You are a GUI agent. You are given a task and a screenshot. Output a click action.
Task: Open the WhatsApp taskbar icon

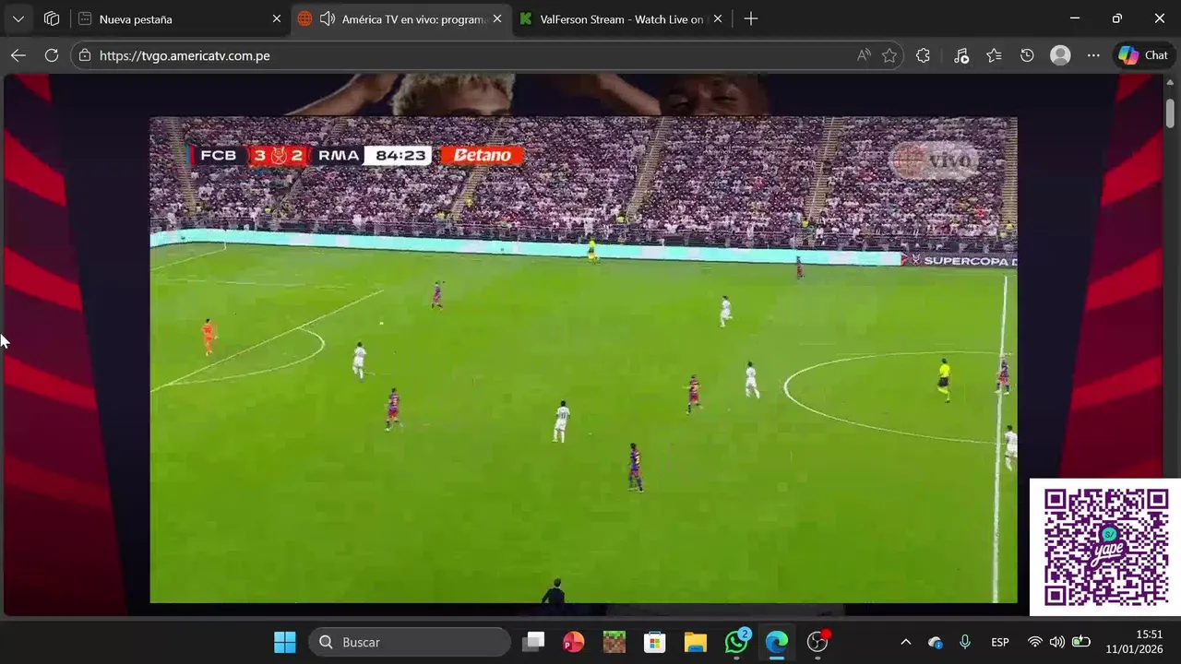click(x=736, y=642)
